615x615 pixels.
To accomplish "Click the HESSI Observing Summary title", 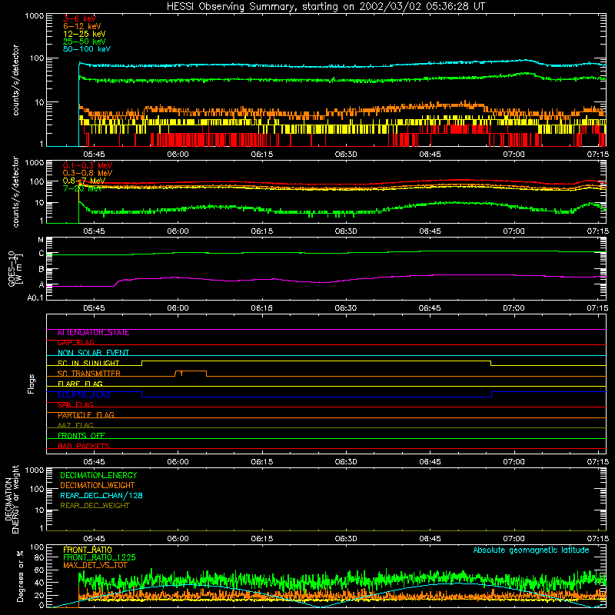I will [x=326, y=7].
